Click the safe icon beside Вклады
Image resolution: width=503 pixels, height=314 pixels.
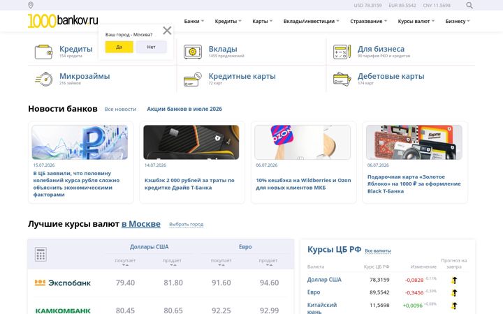[193, 52]
